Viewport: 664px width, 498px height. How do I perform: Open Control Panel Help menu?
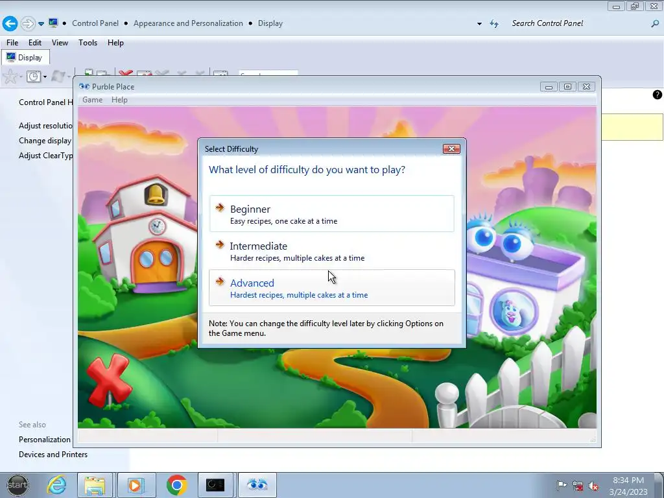tap(115, 43)
